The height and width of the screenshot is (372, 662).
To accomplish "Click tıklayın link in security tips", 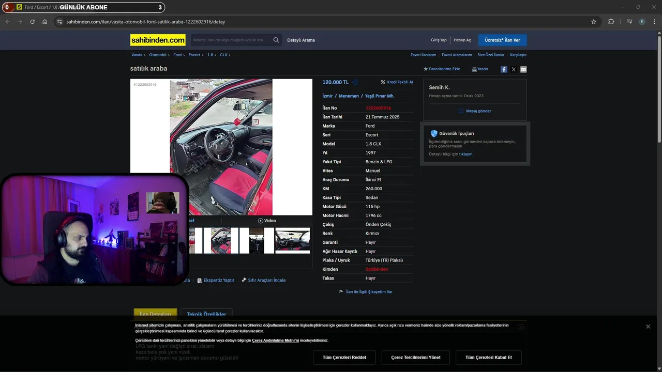I will coord(466,154).
